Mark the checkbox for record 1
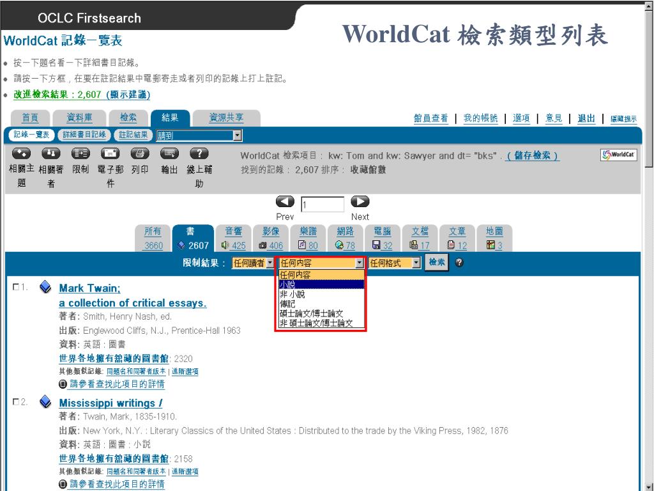This screenshot has height=491, width=654. tap(16, 287)
